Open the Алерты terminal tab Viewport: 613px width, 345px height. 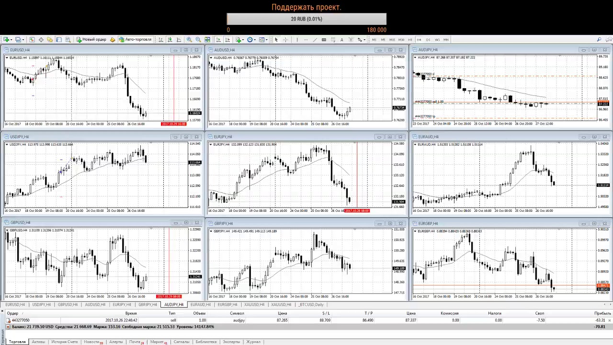[116, 342]
